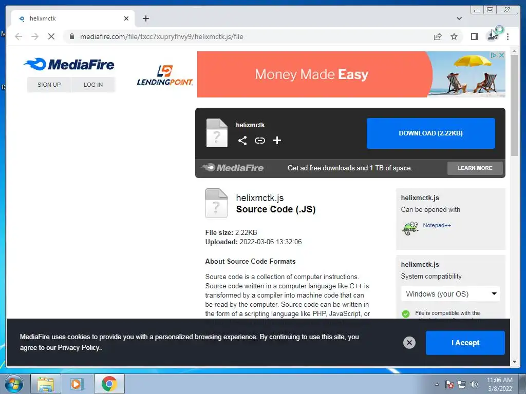Screen dimensions: 526x394
Task: Click the LOG IN button
Action: tap(93, 85)
